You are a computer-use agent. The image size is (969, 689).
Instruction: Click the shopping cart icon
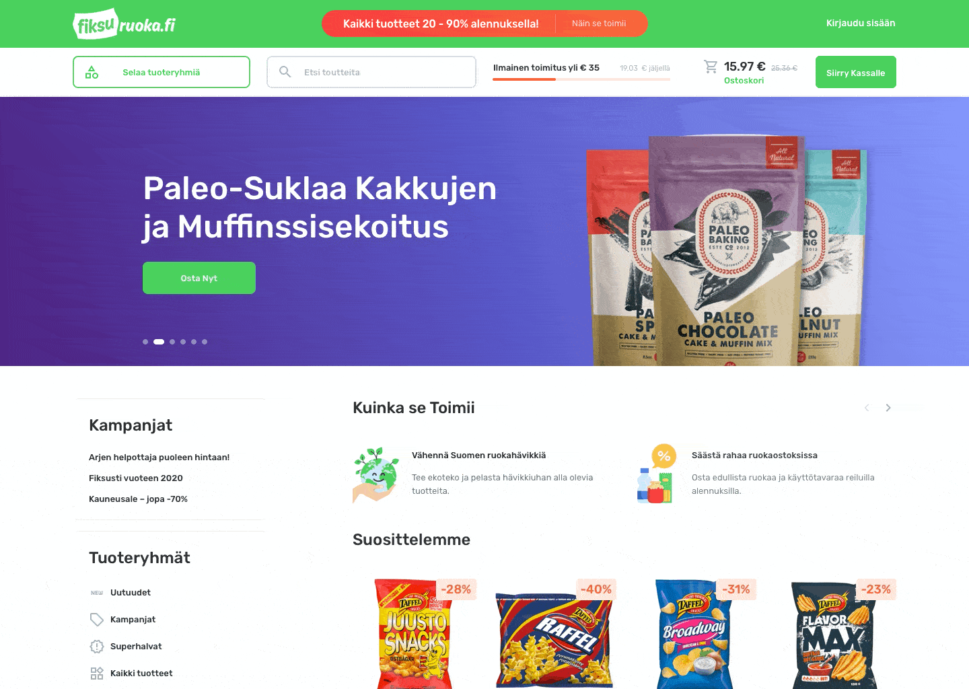pyautogui.click(x=711, y=67)
